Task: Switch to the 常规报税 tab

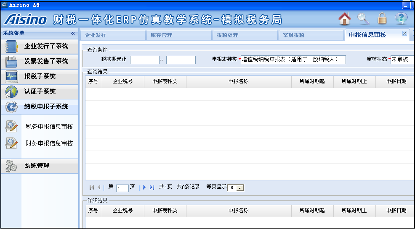Action: pos(311,35)
